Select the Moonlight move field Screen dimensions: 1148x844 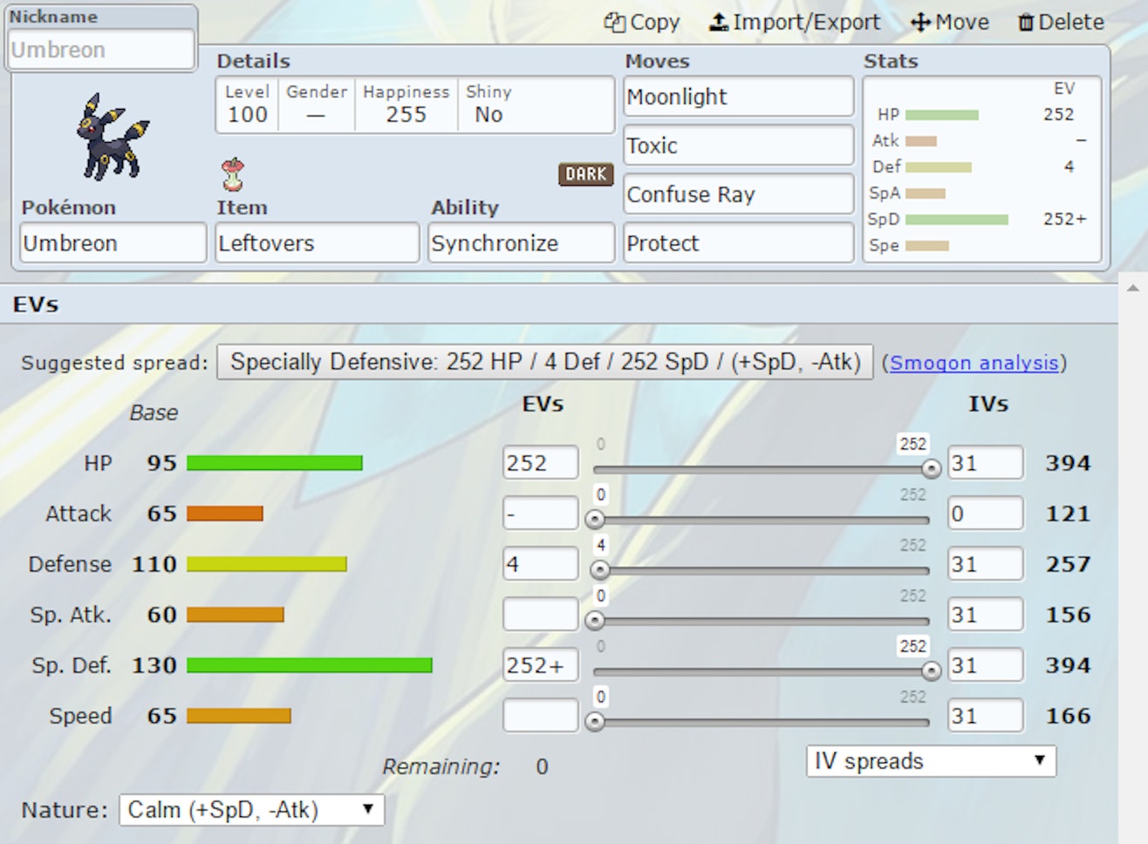coord(738,97)
